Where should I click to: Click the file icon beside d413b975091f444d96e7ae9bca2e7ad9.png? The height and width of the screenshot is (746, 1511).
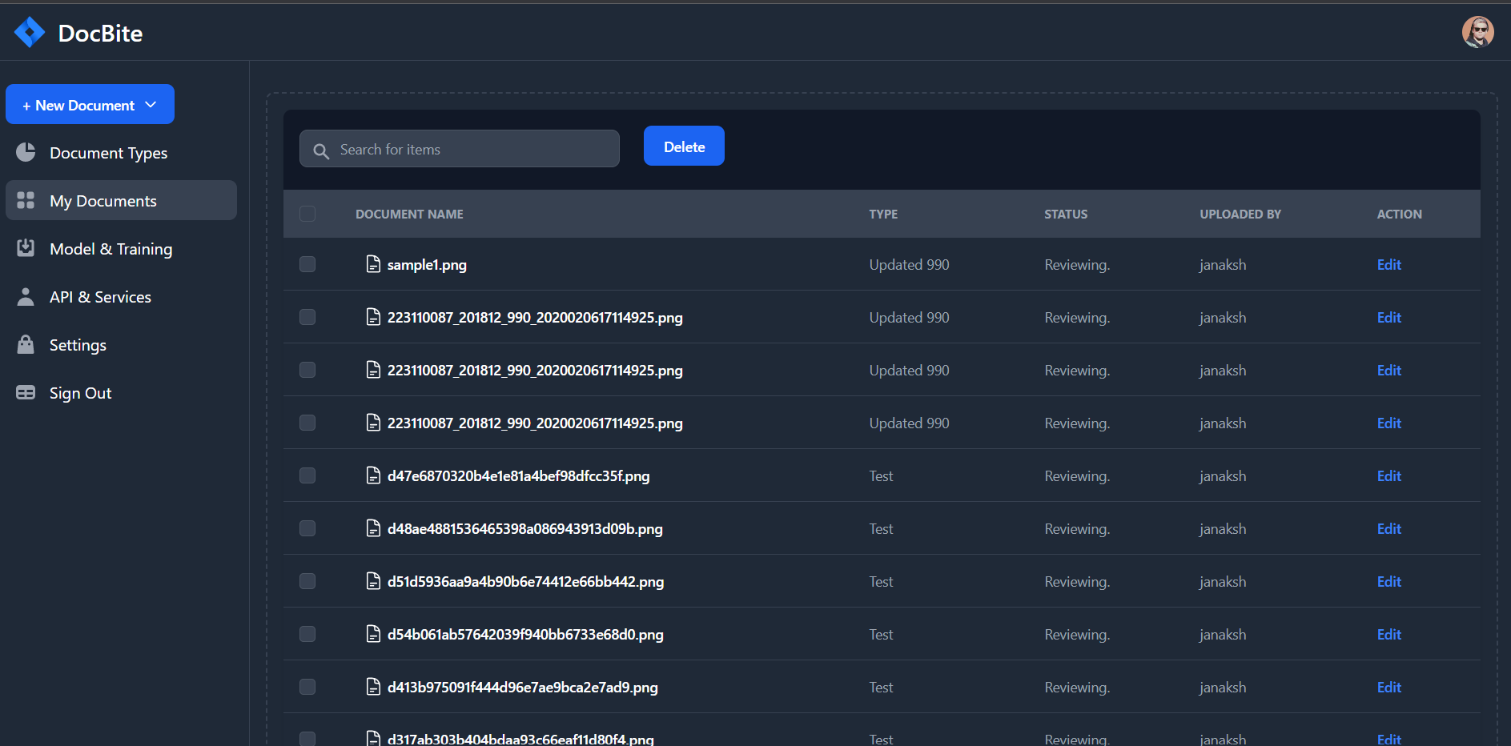tap(373, 687)
